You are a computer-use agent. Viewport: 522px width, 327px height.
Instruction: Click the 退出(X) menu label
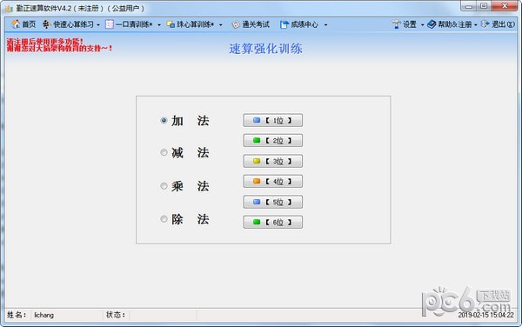tap(504, 24)
